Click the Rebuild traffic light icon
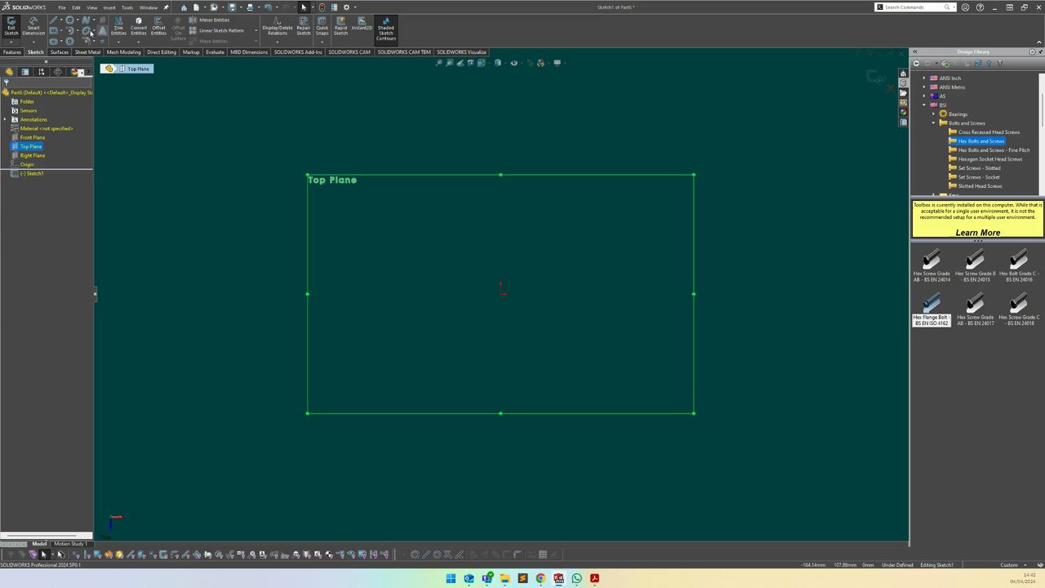The height and width of the screenshot is (588, 1045). click(322, 7)
